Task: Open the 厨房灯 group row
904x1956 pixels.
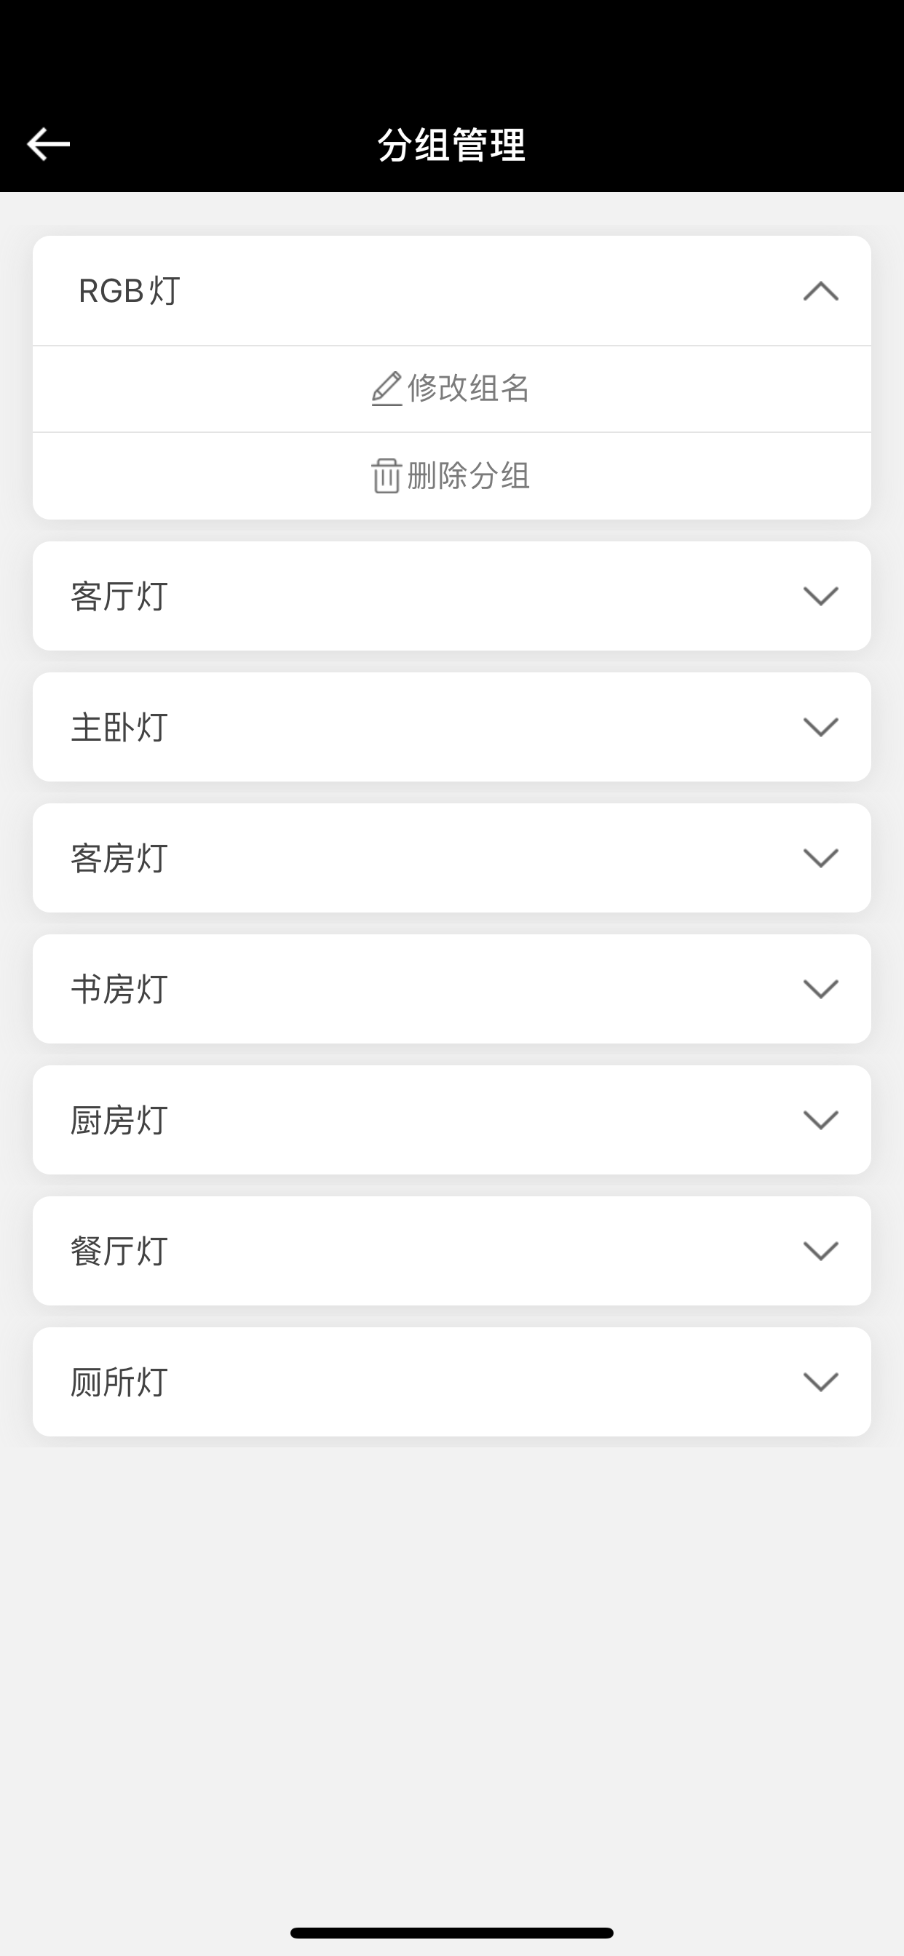Action: tap(452, 1120)
